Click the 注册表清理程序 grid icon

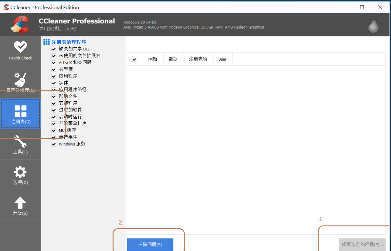[x=46, y=42]
